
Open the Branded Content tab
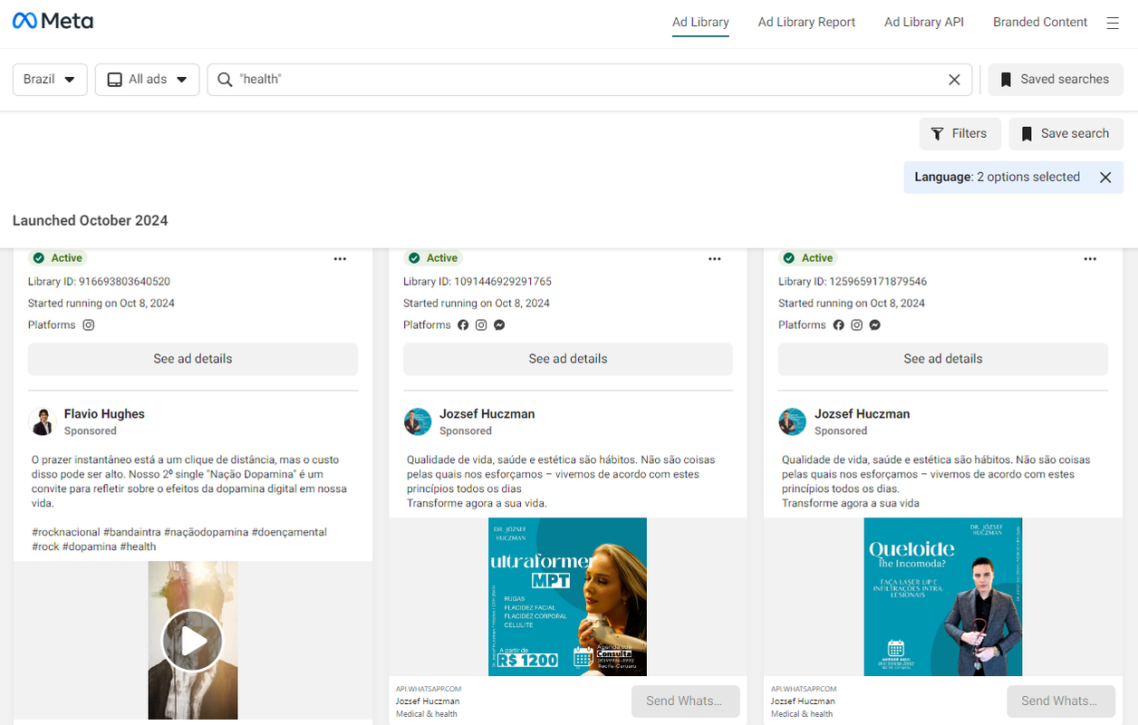1040,23
